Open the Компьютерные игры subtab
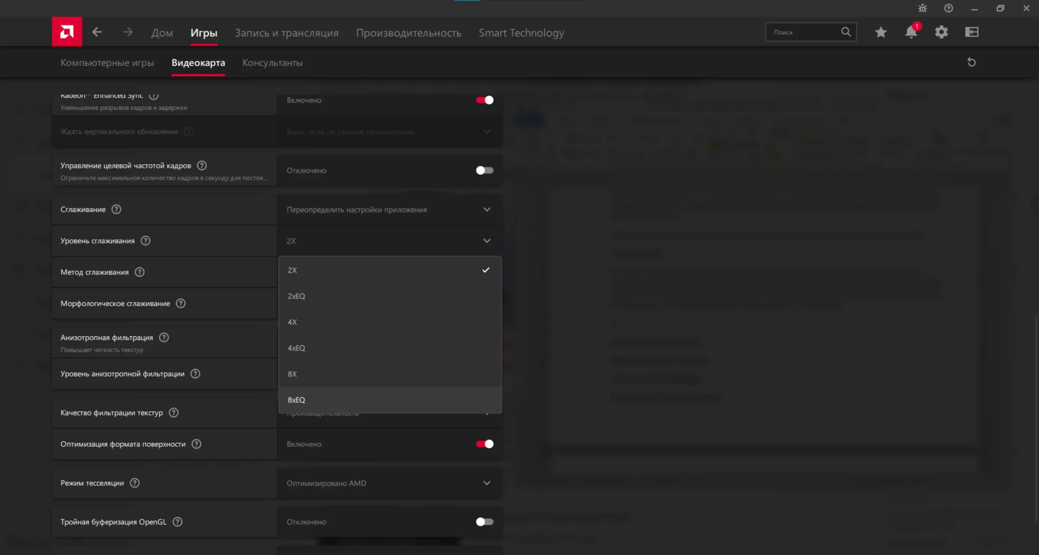 (107, 63)
